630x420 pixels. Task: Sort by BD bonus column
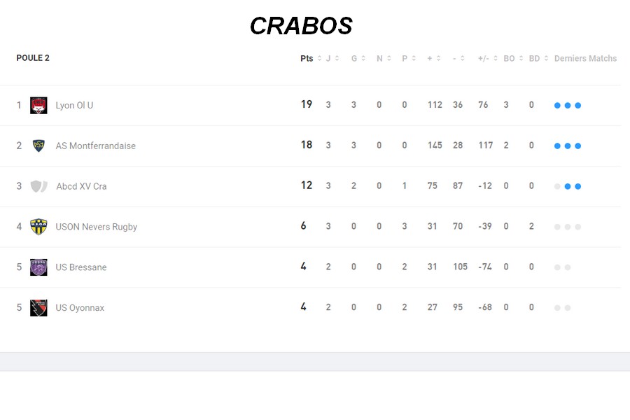(x=538, y=59)
